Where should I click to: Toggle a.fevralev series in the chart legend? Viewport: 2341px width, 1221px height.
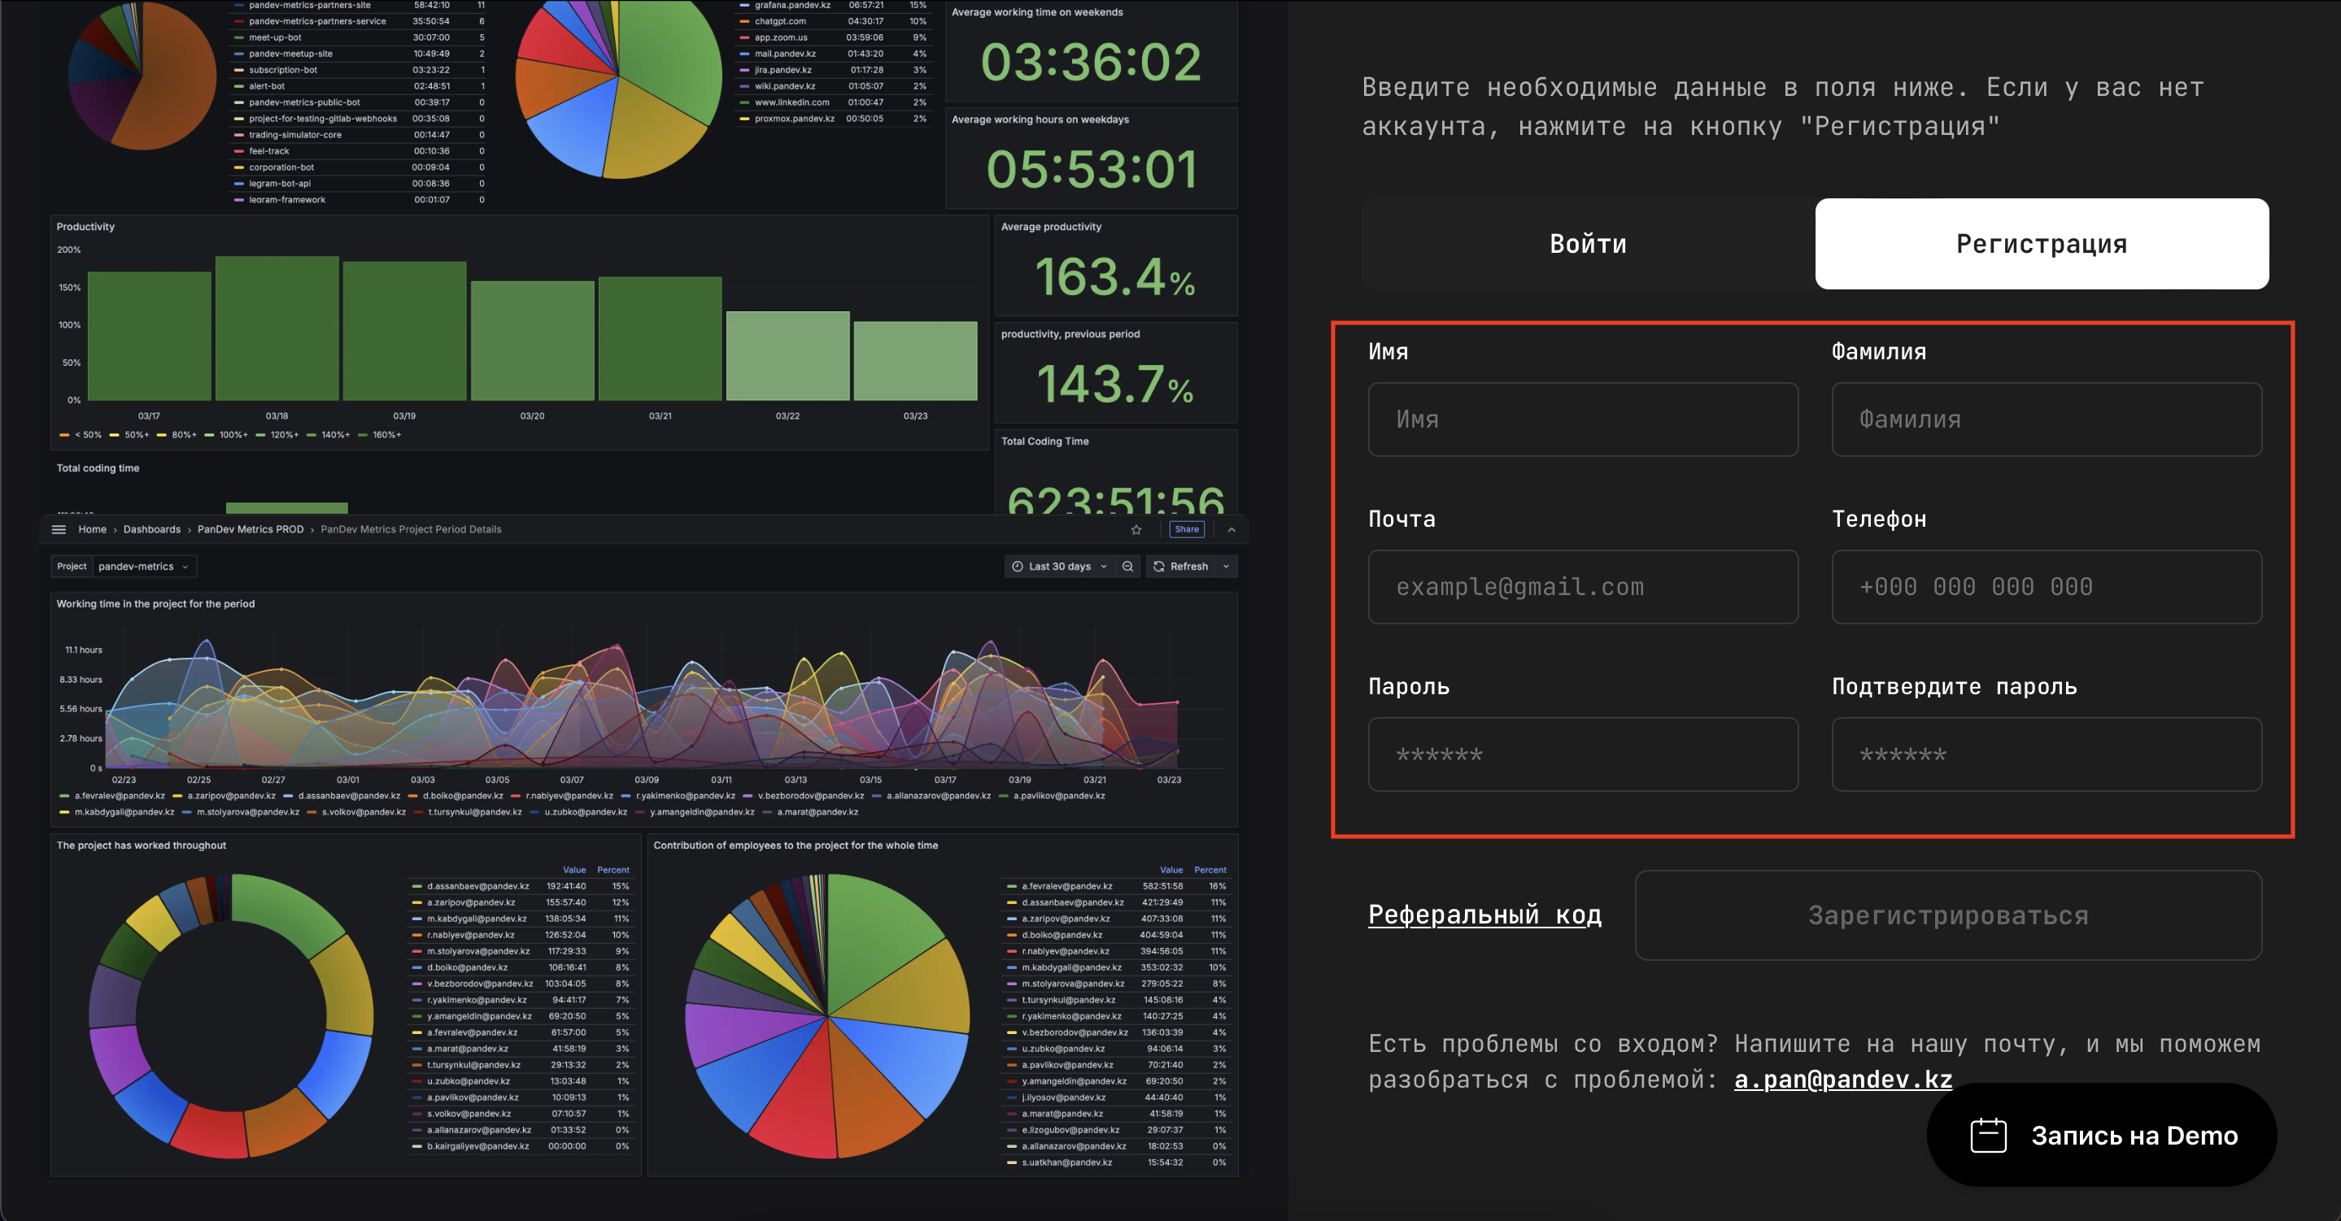(119, 796)
